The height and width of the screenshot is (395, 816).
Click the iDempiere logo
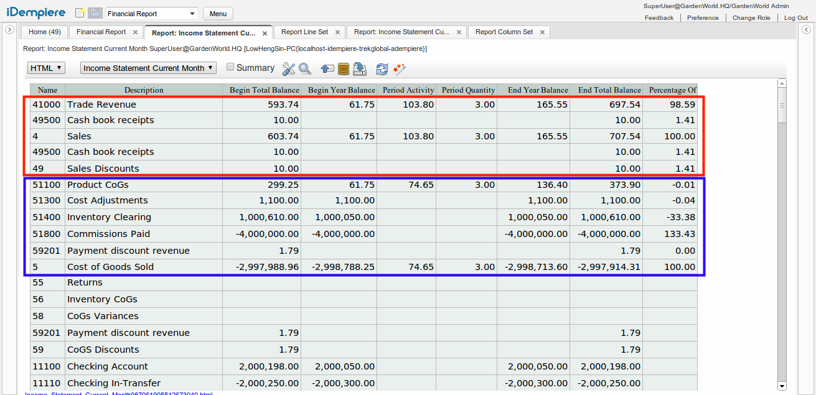coord(35,12)
